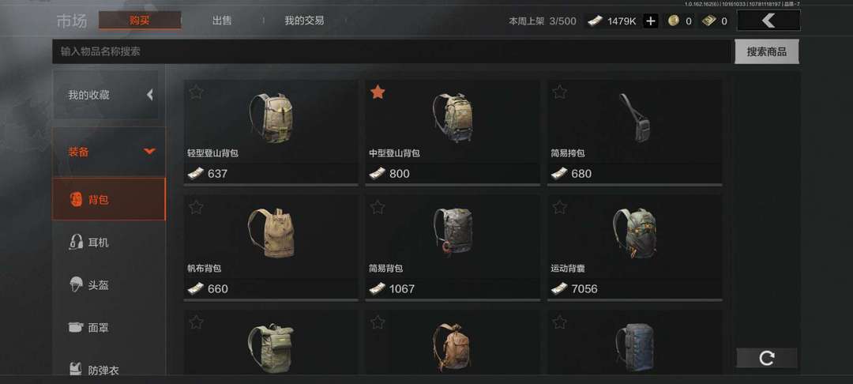Click the plus icon to add cash
The image size is (853, 384).
651,21
